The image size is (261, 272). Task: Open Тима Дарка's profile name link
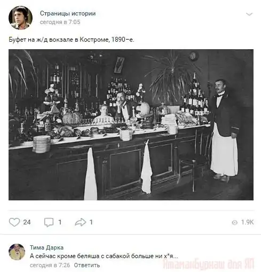coord(46,247)
